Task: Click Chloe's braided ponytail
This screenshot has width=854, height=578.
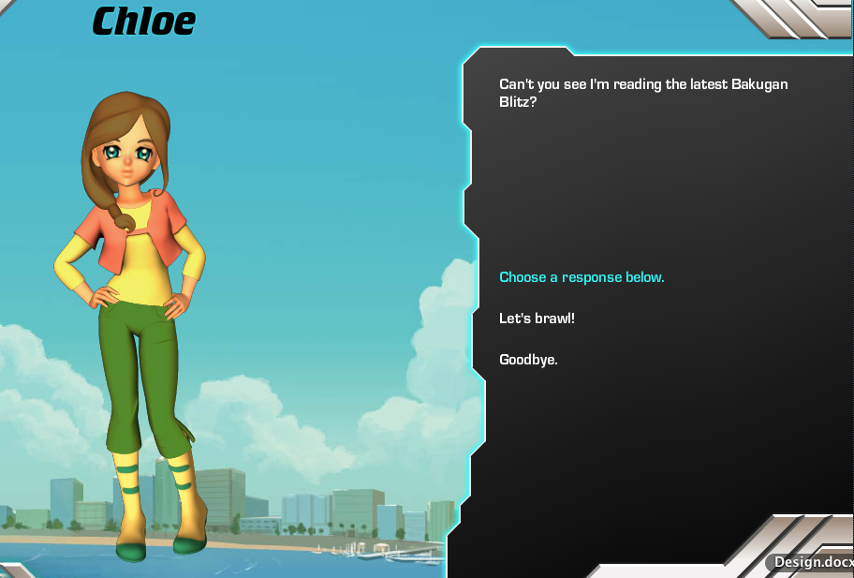Action: click(x=119, y=215)
